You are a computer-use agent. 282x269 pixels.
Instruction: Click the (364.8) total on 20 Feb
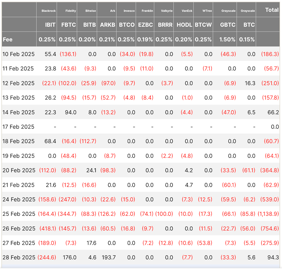pyautogui.click(x=270, y=170)
